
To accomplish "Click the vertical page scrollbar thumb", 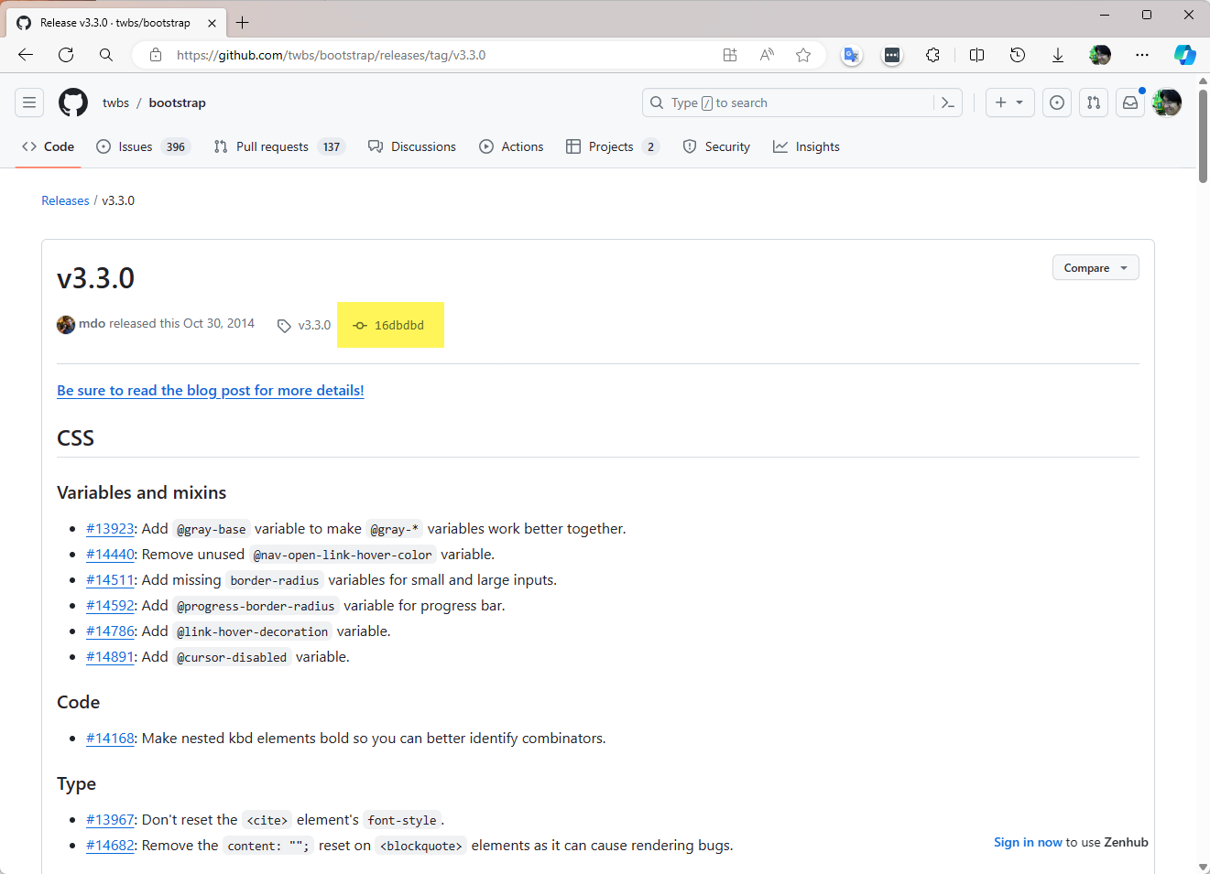I will (1203, 135).
